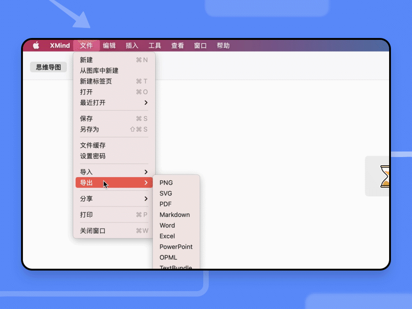Image resolution: width=412 pixels, height=309 pixels.
Task: Open the XMind application menu
Action: [x=60, y=45]
